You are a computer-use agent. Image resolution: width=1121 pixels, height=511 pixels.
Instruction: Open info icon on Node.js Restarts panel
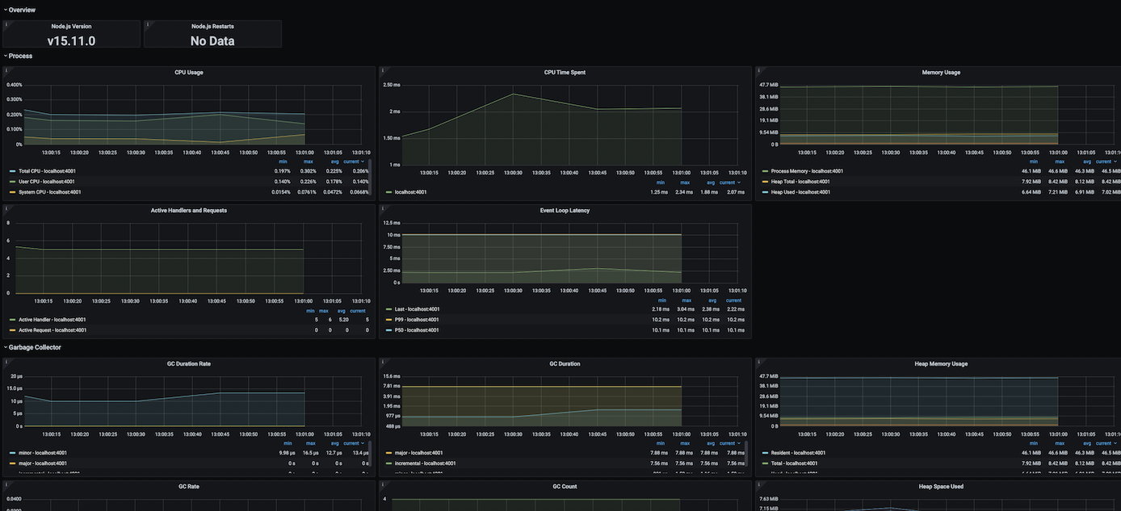(x=148, y=24)
